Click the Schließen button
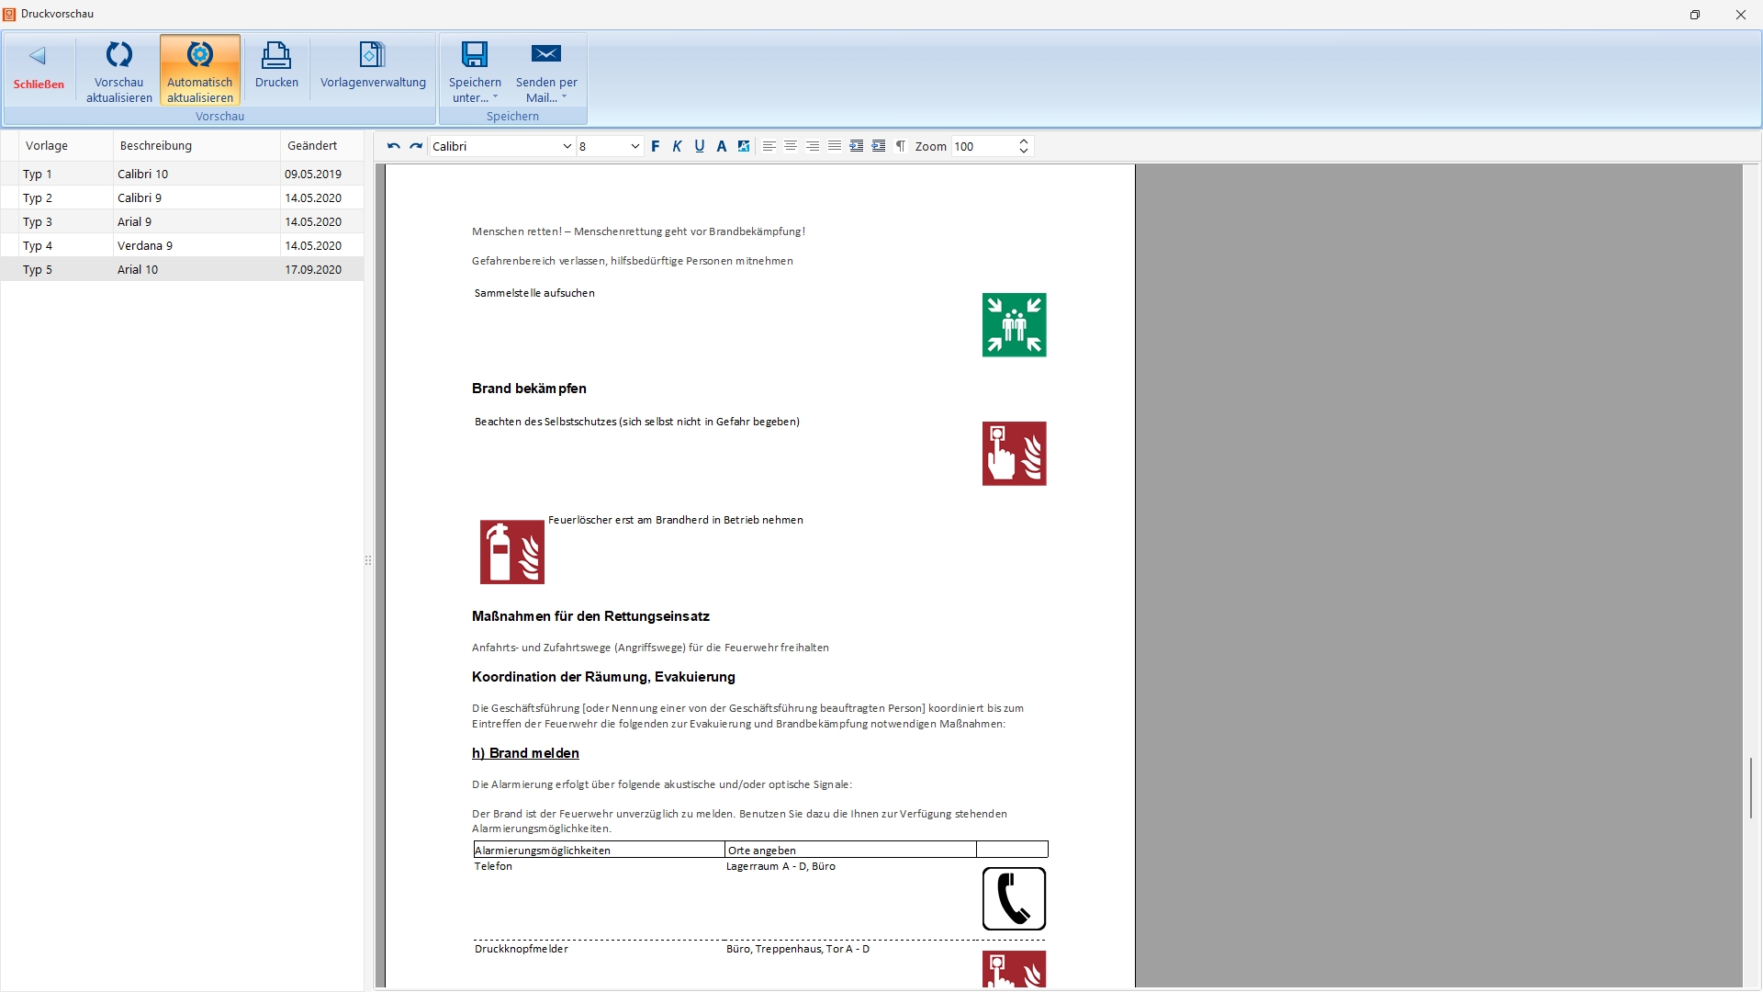The height and width of the screenshot is (992, 1763). [x=39, y=68]
